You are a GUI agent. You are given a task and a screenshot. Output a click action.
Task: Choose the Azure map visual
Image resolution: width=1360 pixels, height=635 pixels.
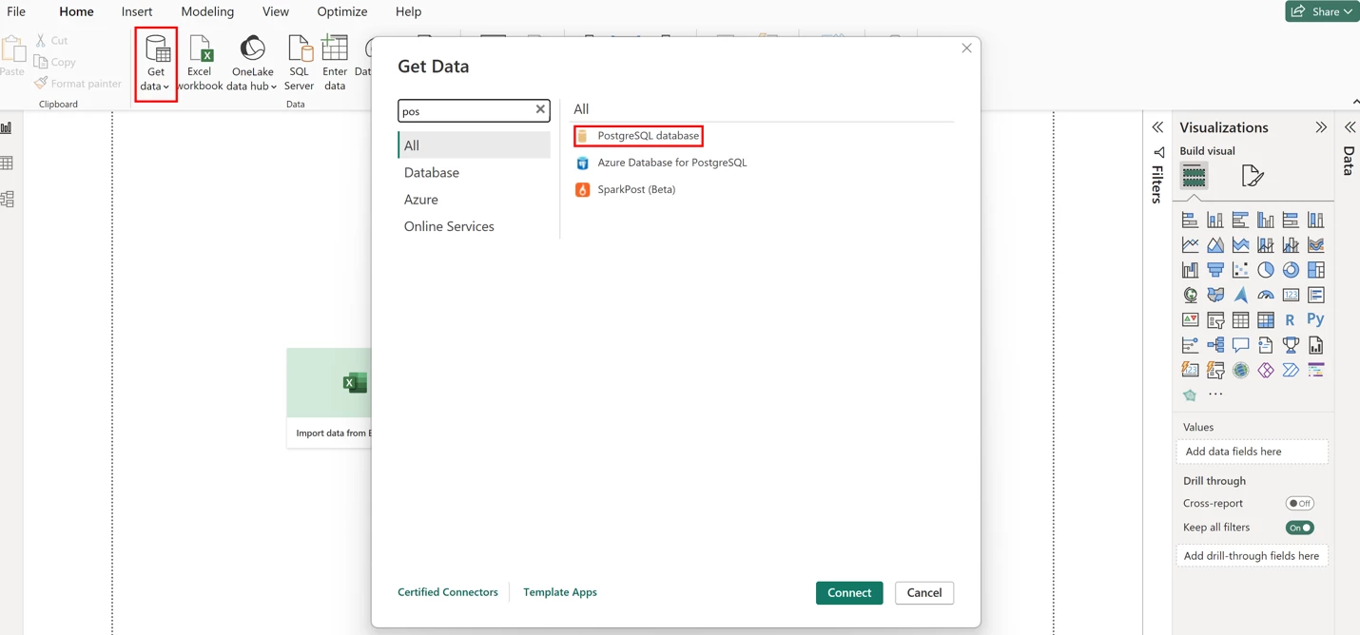pyautogui.click(x=1240, y=296)
